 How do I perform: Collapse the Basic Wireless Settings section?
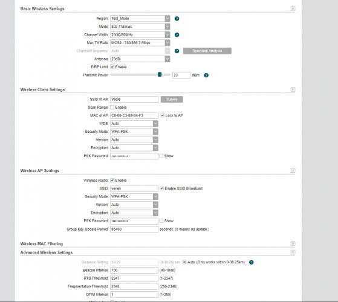(293, 8)
